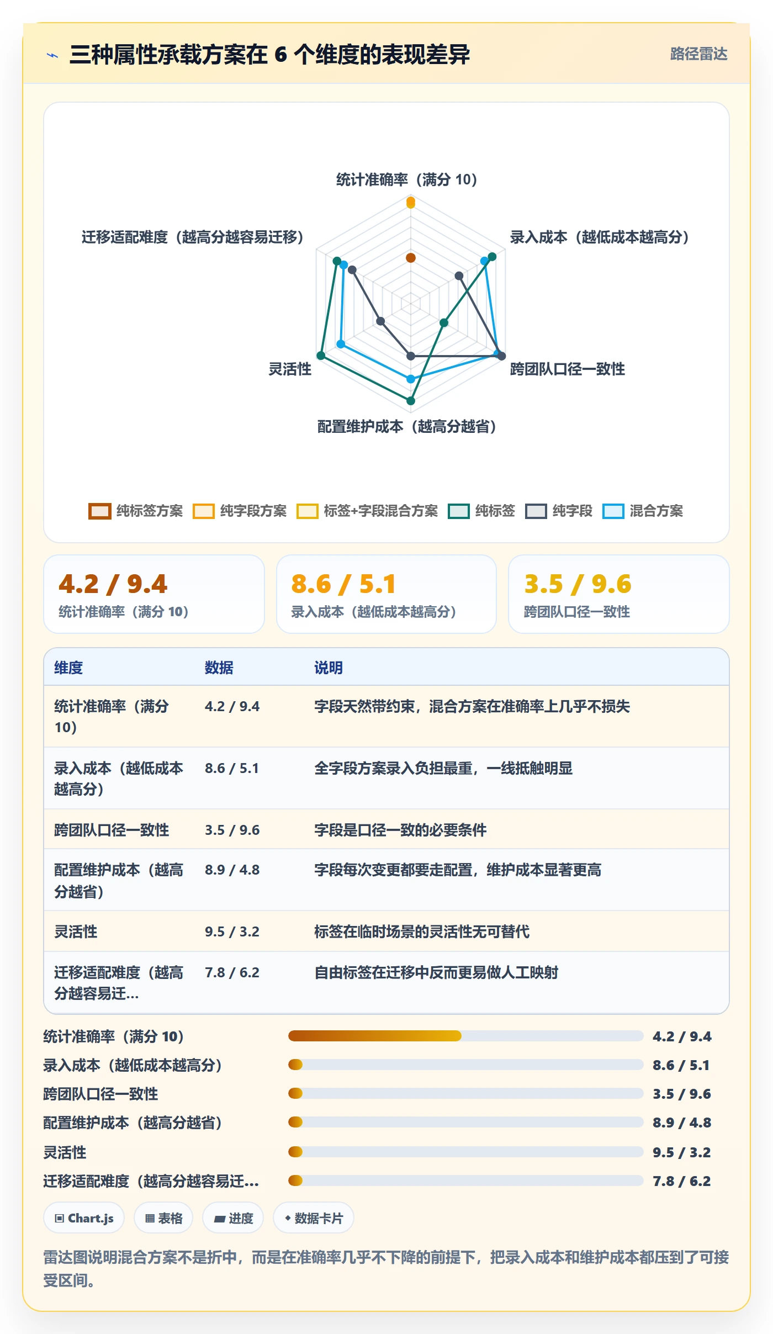Image resolution: width=773 pixels, height=1334 pixels.
Task: Click the 路径雷达 label in the header
Action: [698, 54]
